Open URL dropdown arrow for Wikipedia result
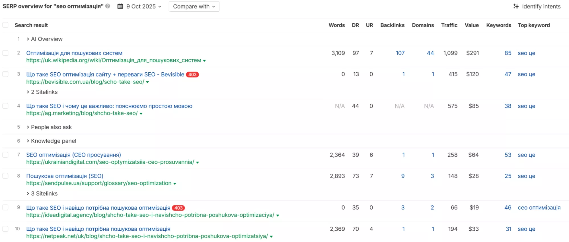Screen dimensions: 569x242 pos(204,61)
